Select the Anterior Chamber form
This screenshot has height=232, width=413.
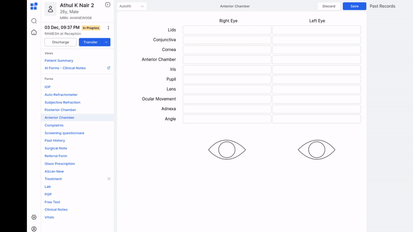coord(59,118)
